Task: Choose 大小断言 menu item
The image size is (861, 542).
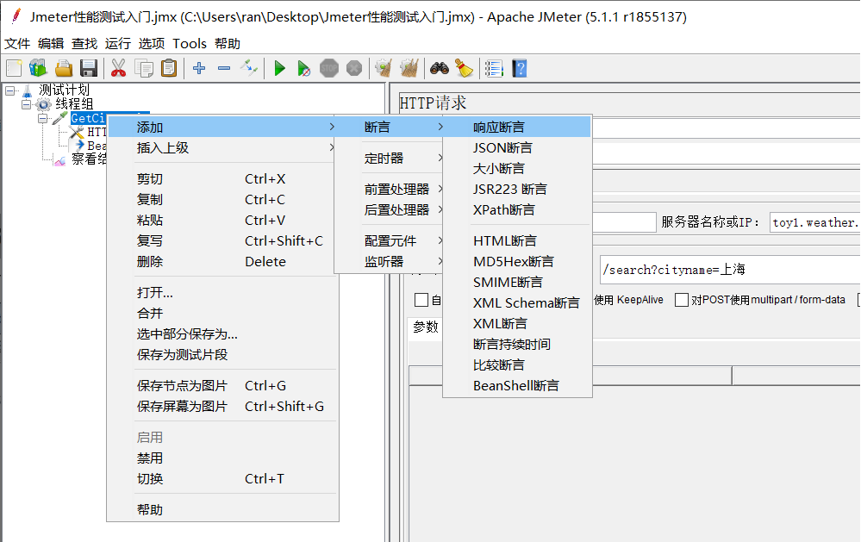Action: click(x=517, y=169)
